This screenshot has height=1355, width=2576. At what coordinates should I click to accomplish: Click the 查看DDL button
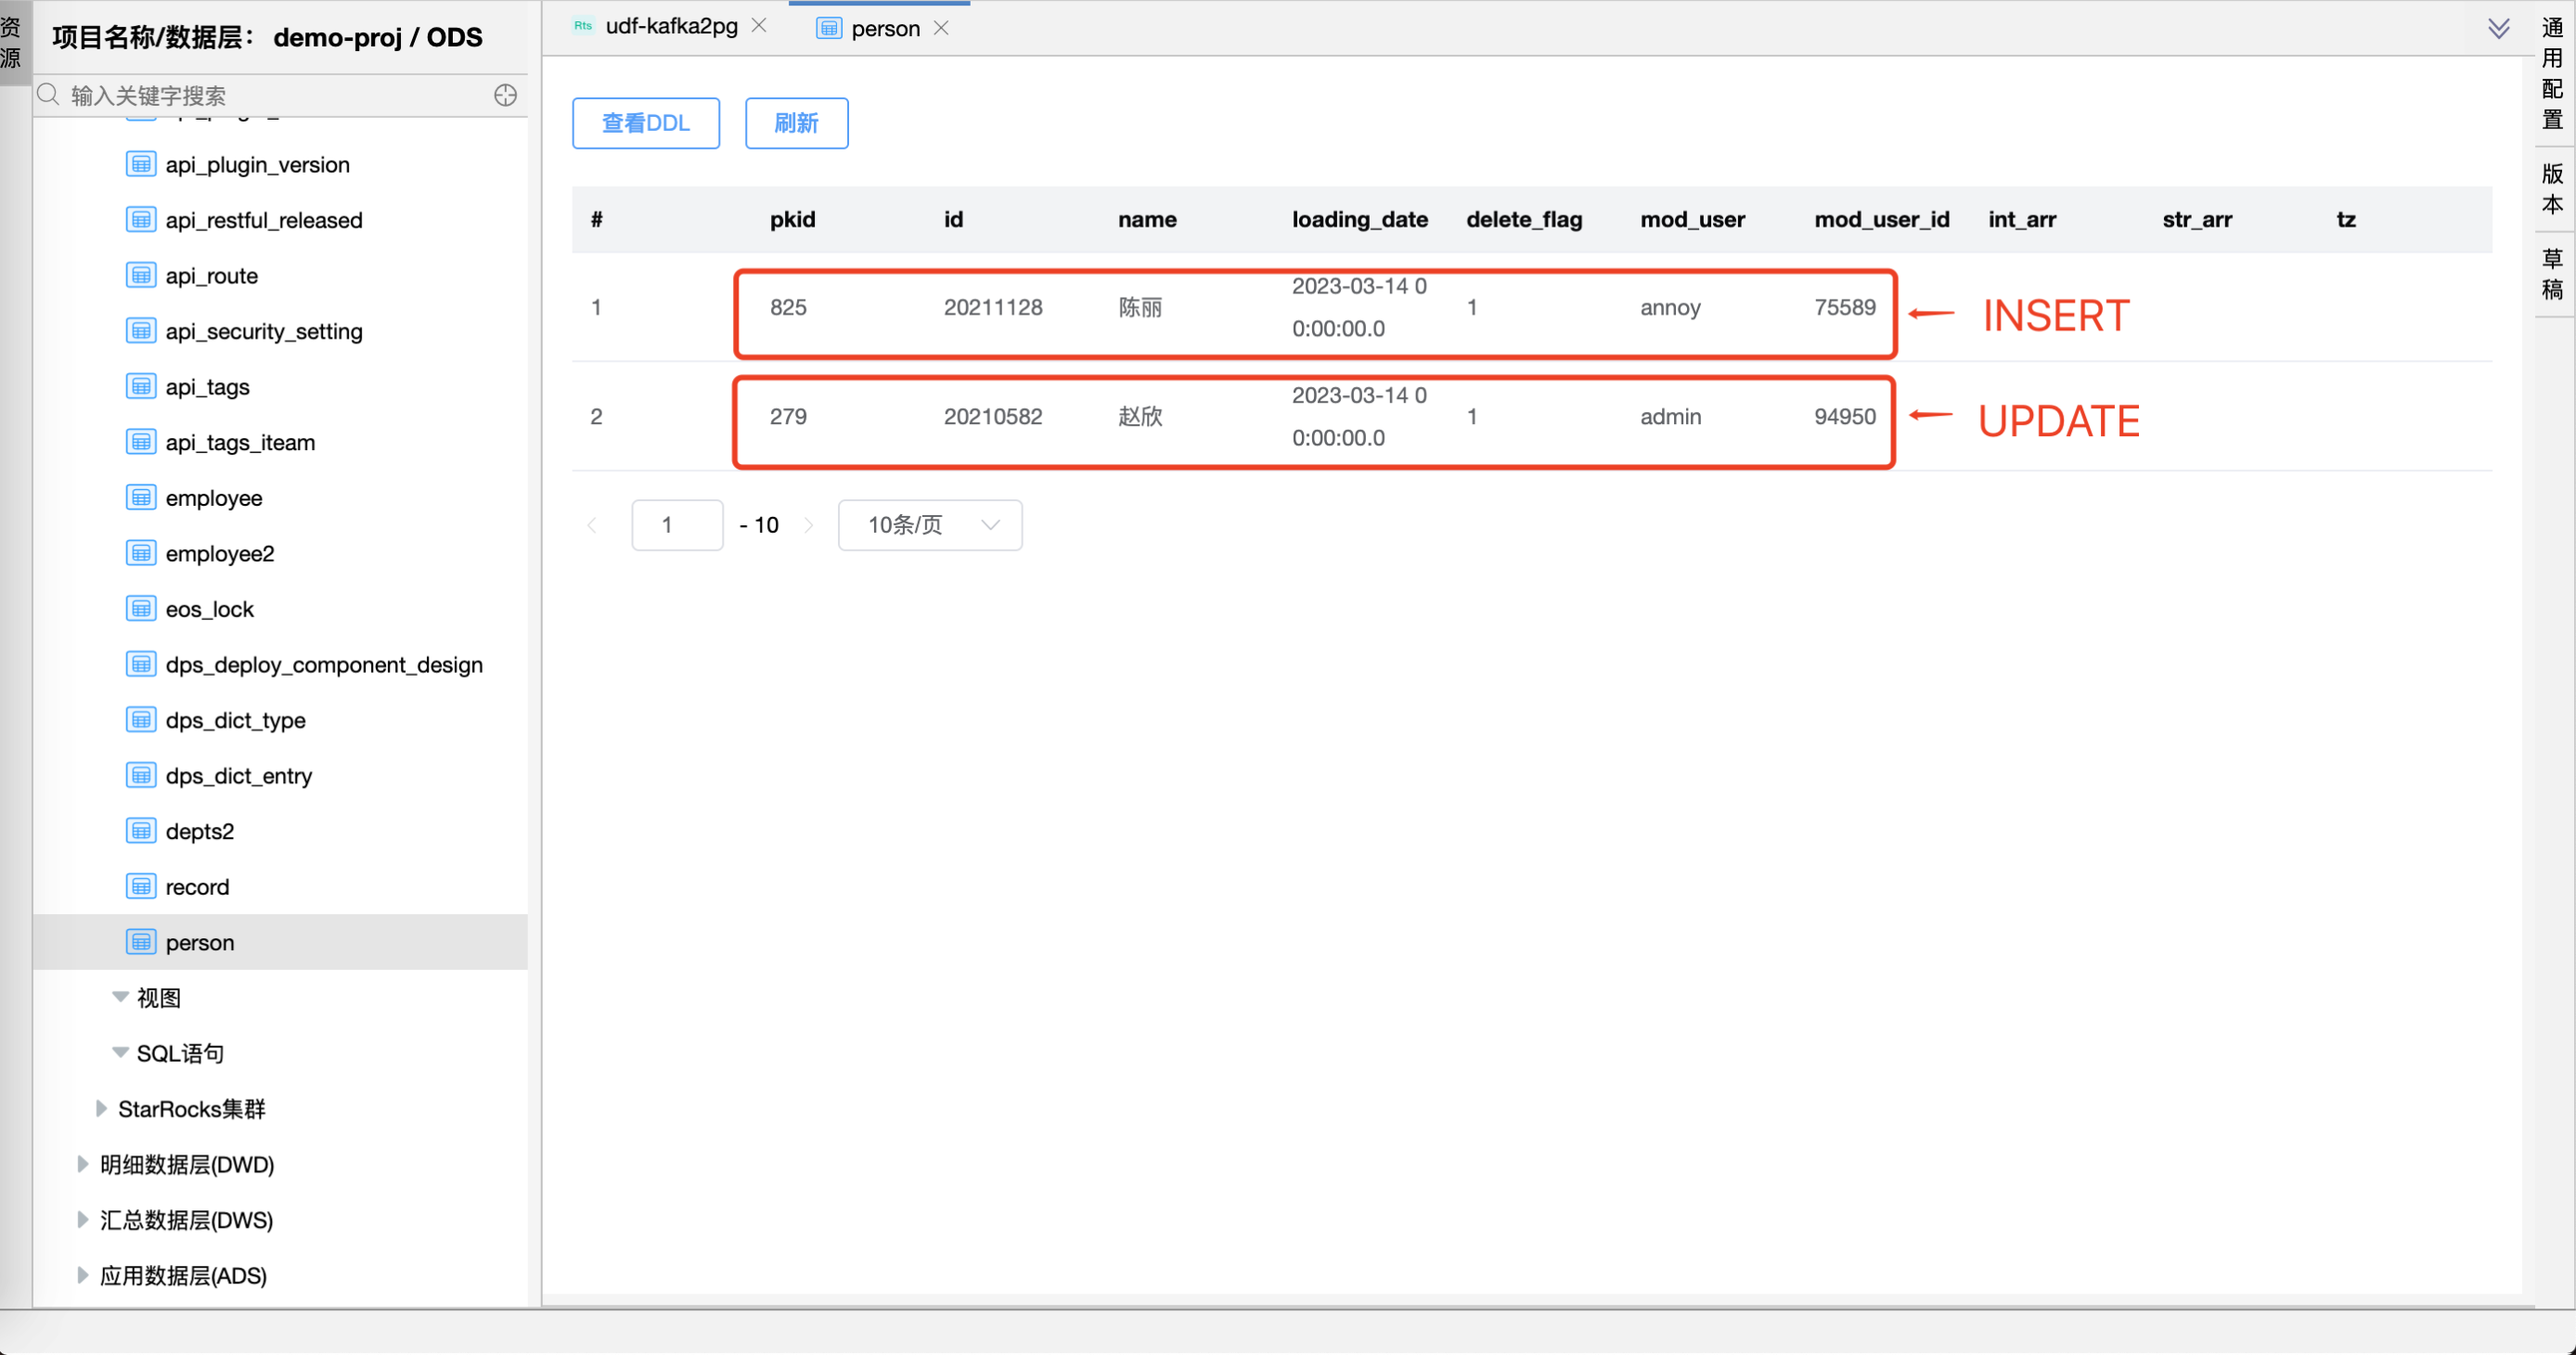[645, 123]
